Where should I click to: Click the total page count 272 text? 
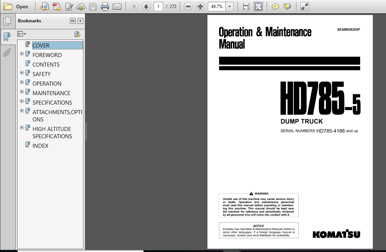[173, 7]
